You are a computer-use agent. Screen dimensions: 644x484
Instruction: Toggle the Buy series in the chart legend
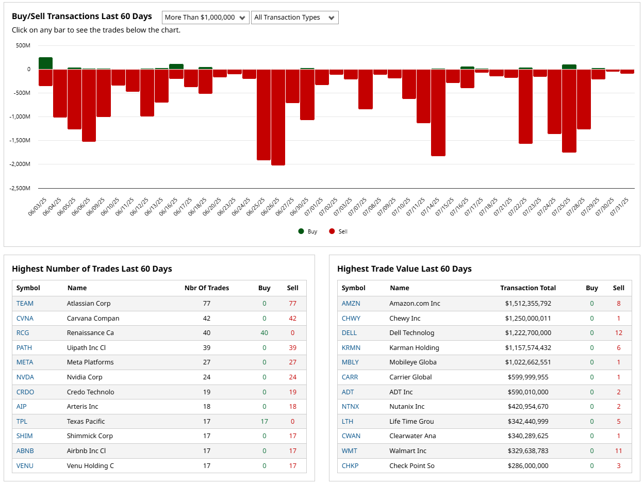tap(308, 231)
